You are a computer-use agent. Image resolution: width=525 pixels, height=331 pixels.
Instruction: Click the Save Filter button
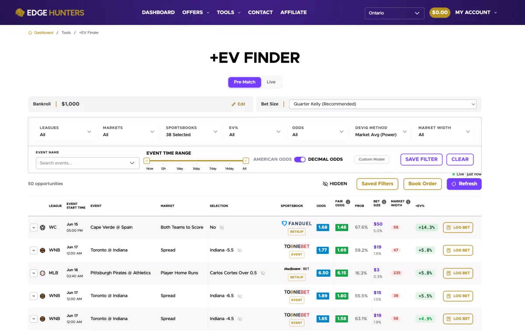point(421,159)
